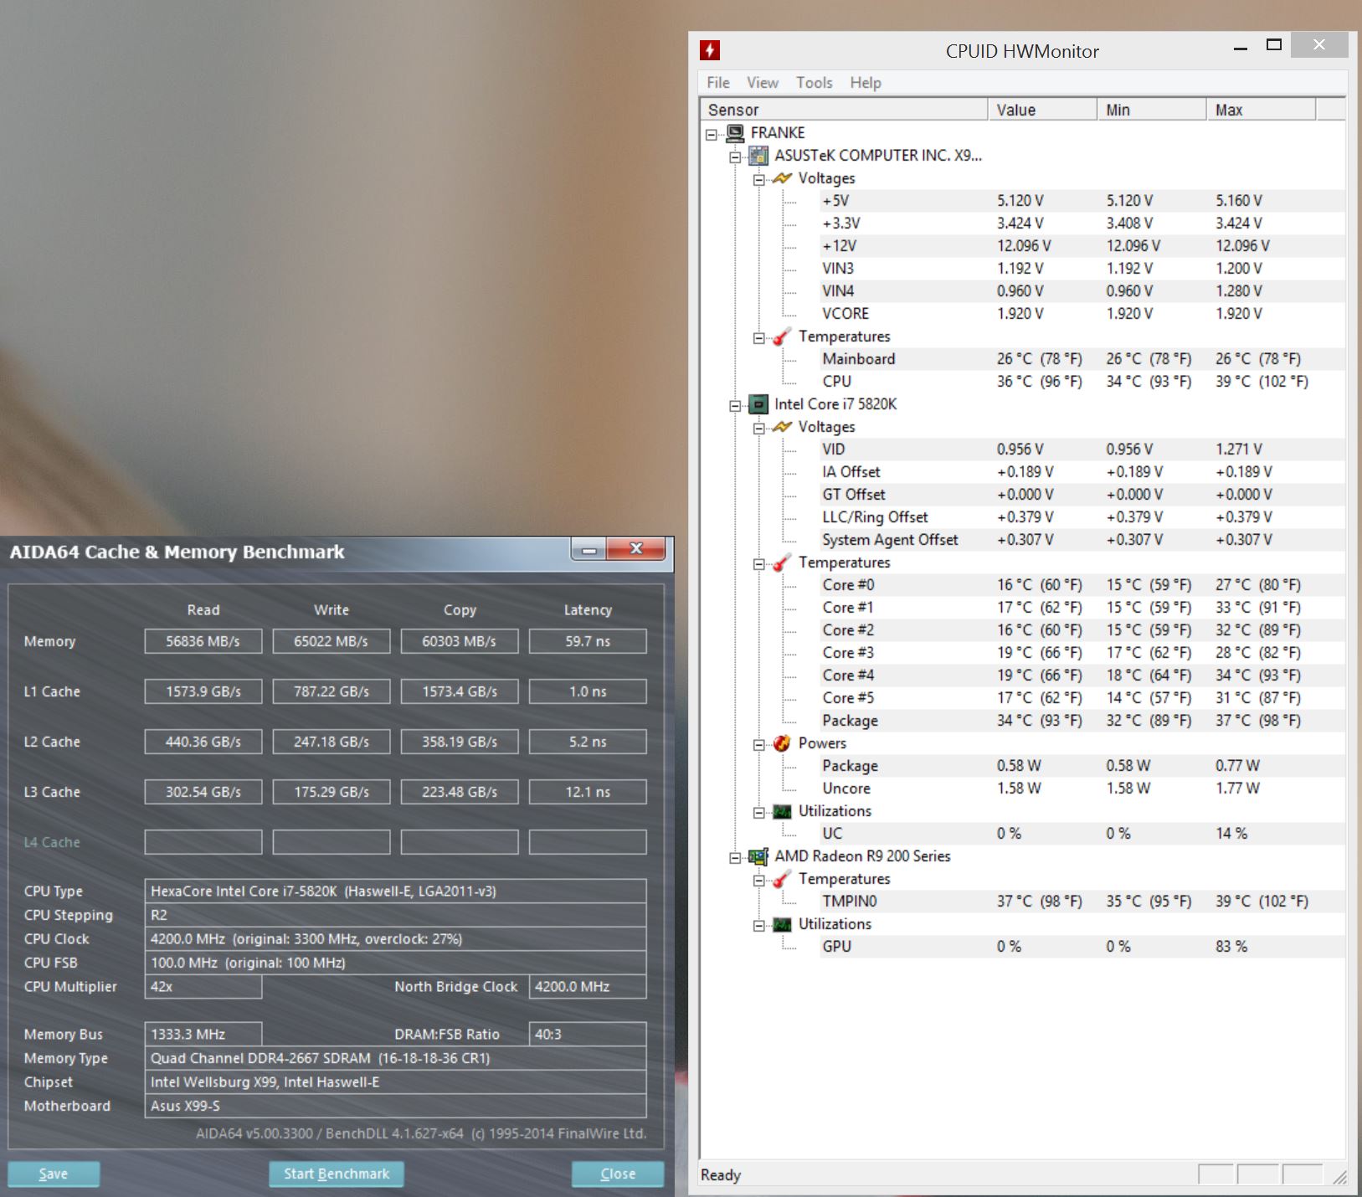The height and width of the screenshot is (1197, 1362).
Task: Select the VID voltage row
Action: (x=1082, y=450)
